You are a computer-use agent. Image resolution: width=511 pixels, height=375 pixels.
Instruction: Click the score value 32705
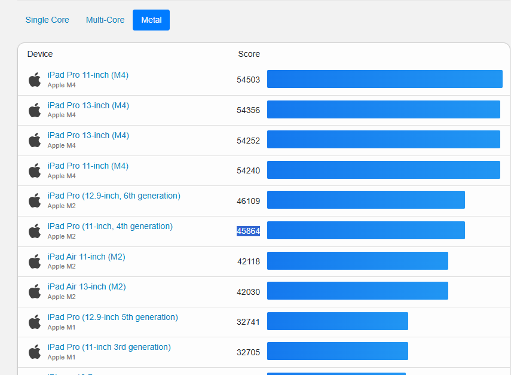point(249,352)
